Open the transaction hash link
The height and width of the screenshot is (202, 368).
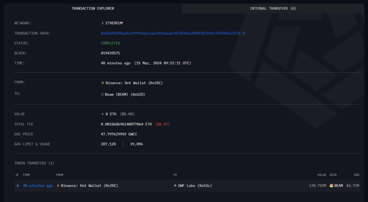[x=170, y=33]
